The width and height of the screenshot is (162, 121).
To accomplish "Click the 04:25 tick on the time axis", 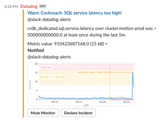I will [x=126, y=102].
